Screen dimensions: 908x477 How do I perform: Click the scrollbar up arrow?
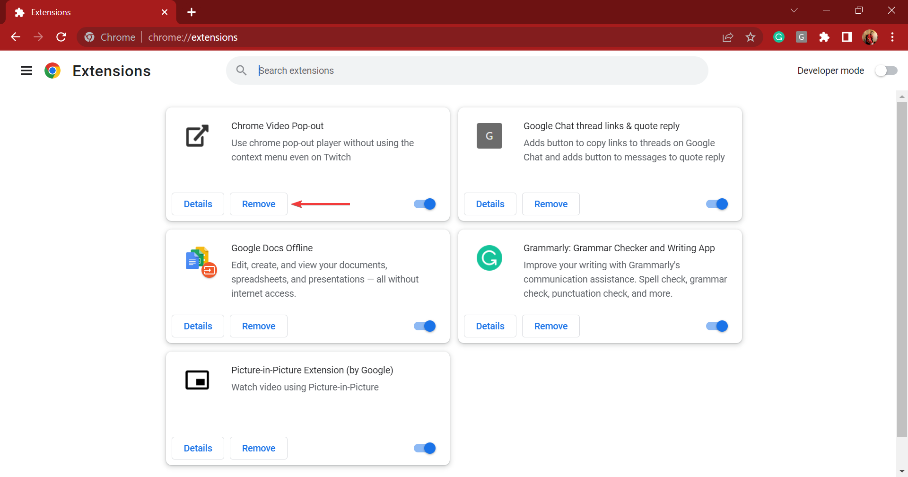902,96
